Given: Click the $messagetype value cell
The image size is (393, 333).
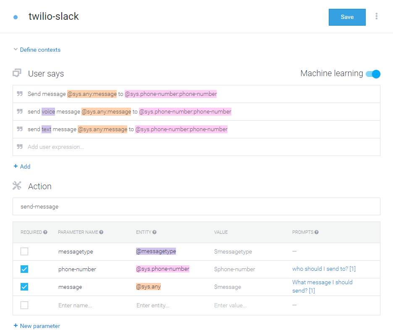Looking at the screenshot, I should [x=233, y=252].
